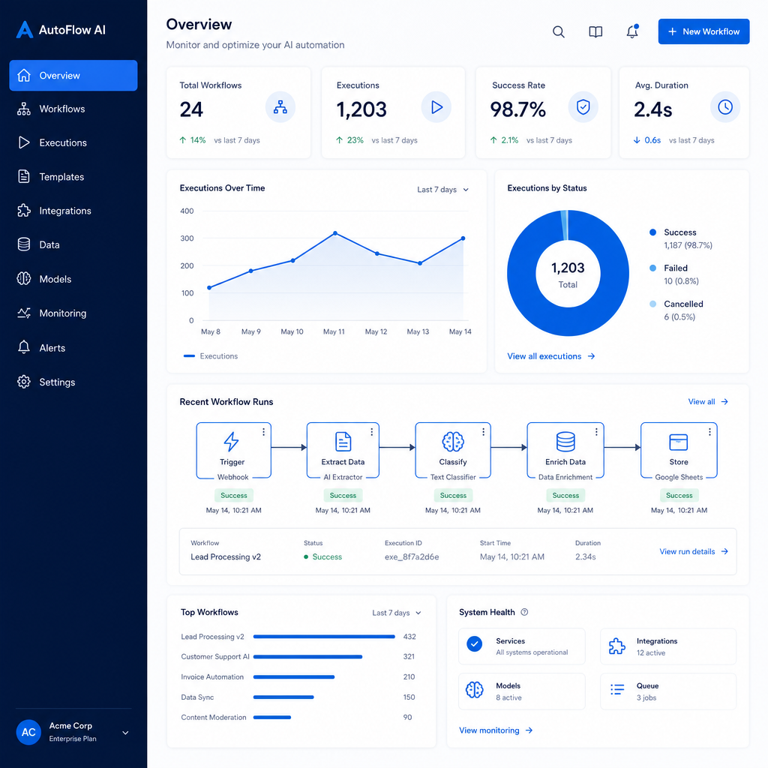The height and width of the screenshot is (768, 768).
Task: Open the Enrich Data node three-dot menu
Action: click(x=596, y=431)
